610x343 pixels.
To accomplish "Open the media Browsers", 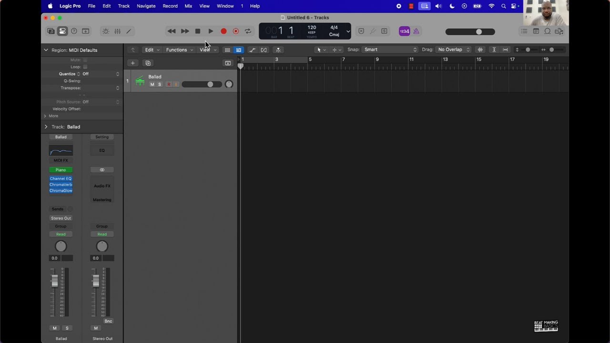I will 559,31.
